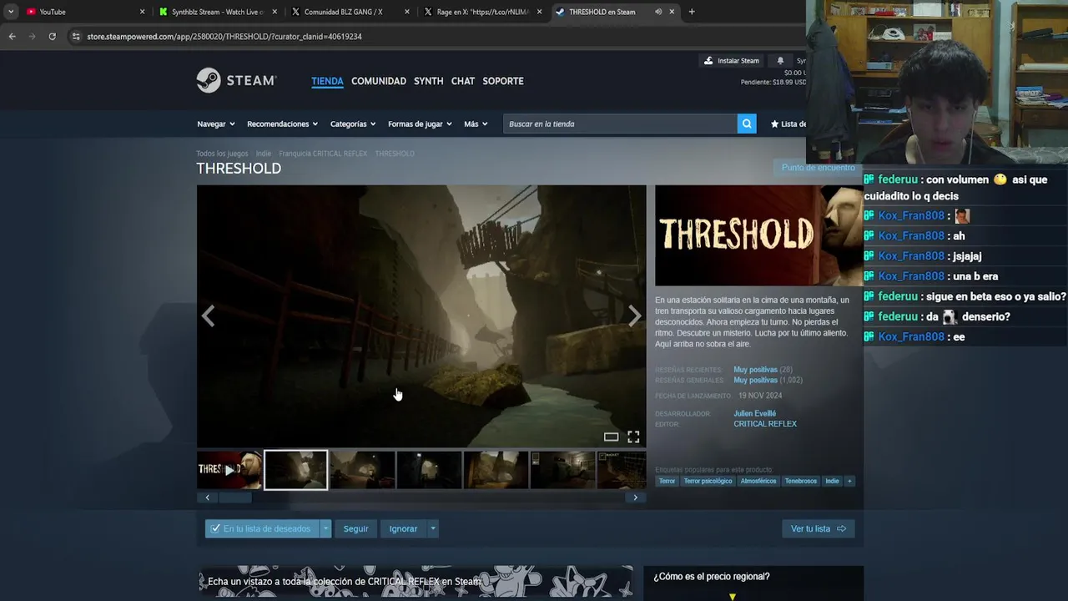Viewport: 1068px width, 601px height.
Task: Toggle theater mode icon on media viewer
Action: (612, 437)
